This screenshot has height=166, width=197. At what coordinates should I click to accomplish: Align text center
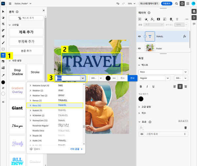click(180, 86)
